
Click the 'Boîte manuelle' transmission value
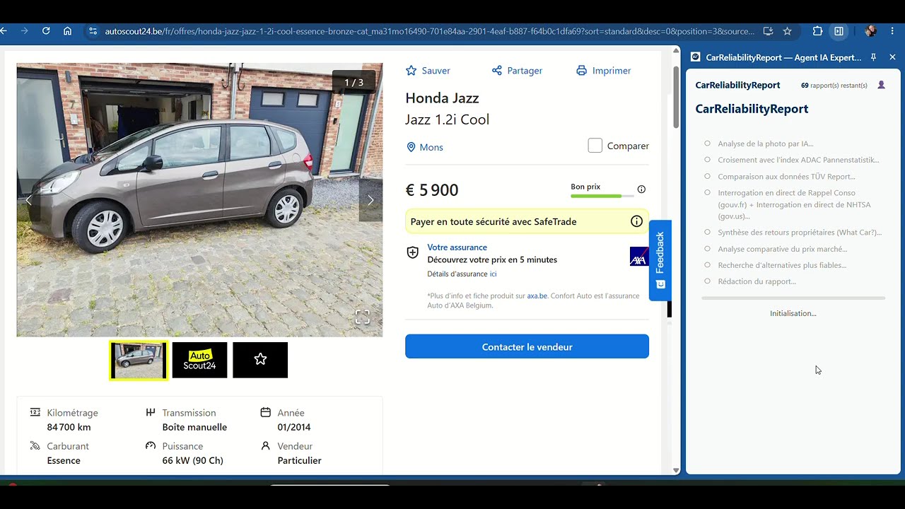[x=194, y=427]
